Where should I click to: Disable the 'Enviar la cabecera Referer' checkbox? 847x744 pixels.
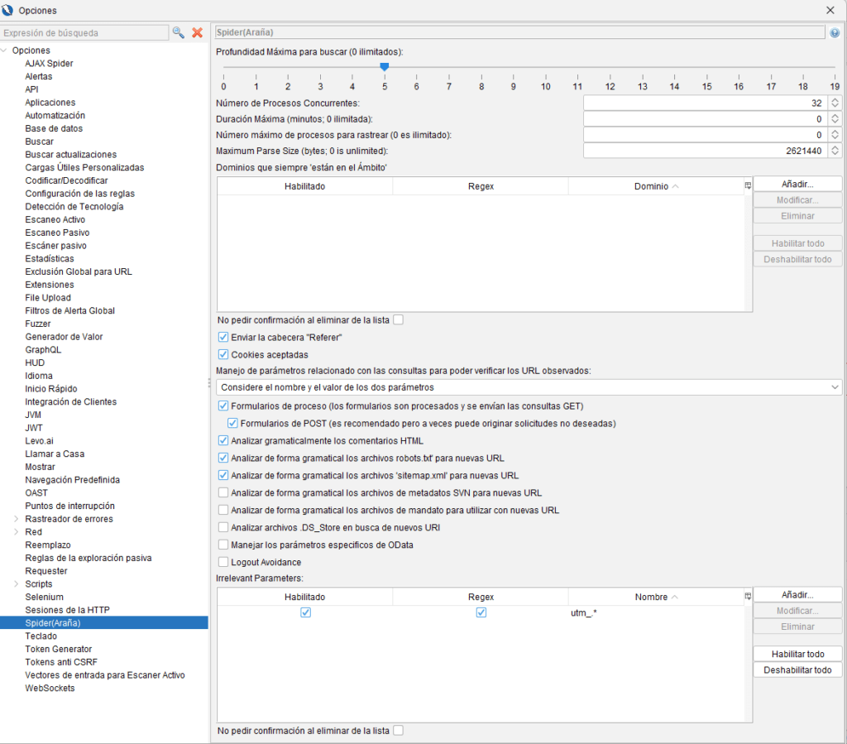point(223,338)
